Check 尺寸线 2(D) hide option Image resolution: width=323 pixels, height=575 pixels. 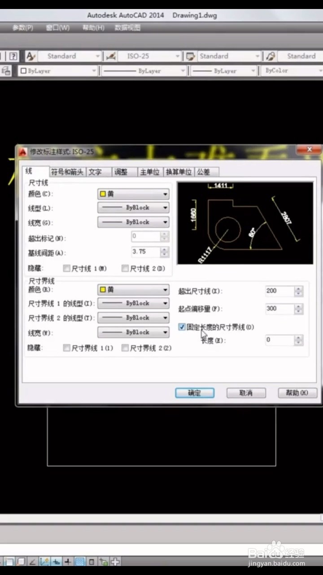coord(125,269)
